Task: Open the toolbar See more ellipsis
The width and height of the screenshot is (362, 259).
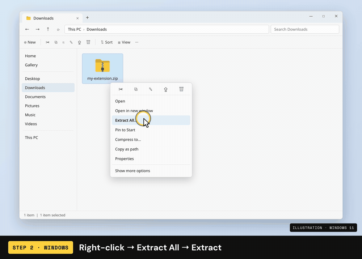Action: [x=137, y=42]
